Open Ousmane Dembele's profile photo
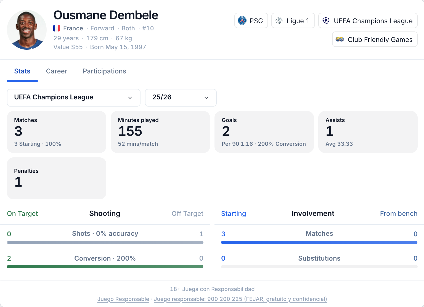 [x=27, y=30]
